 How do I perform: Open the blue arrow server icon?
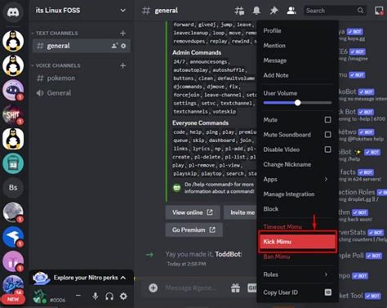13,237
